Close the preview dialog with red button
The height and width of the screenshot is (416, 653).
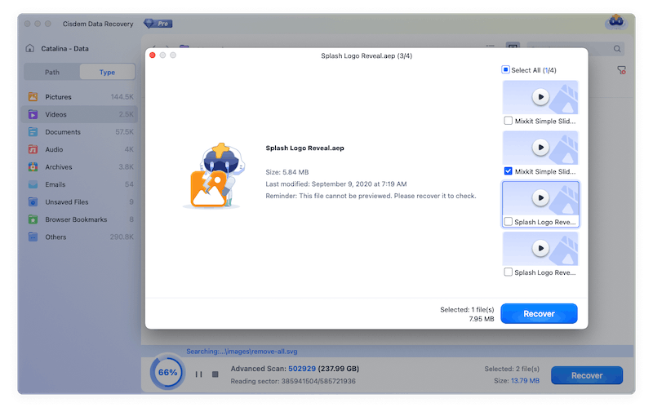(153, 55)
